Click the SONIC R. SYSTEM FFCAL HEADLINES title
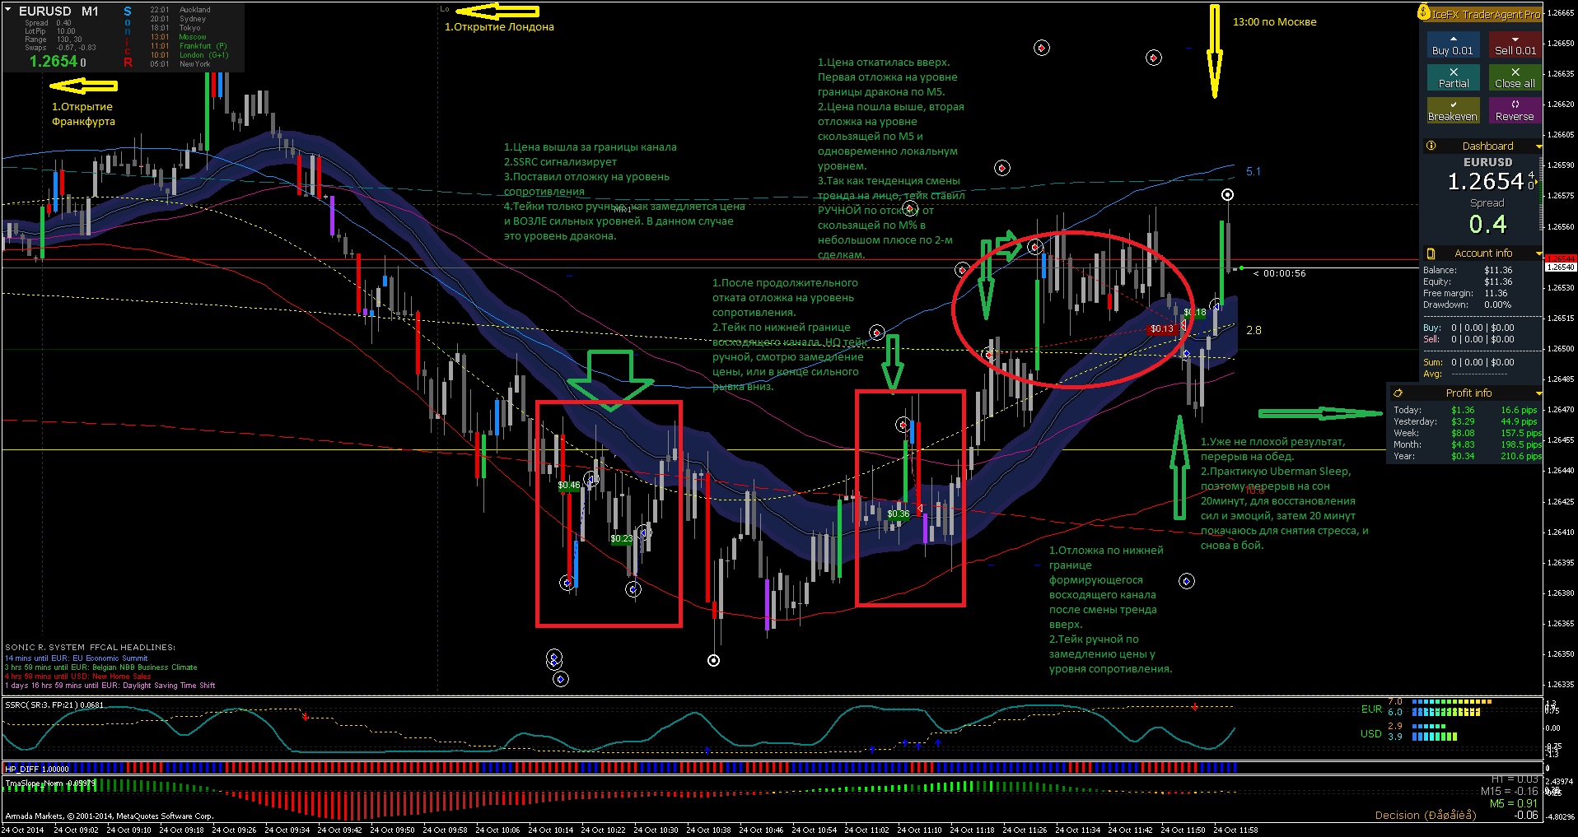The image size is (1578, 837). [90, 648]
